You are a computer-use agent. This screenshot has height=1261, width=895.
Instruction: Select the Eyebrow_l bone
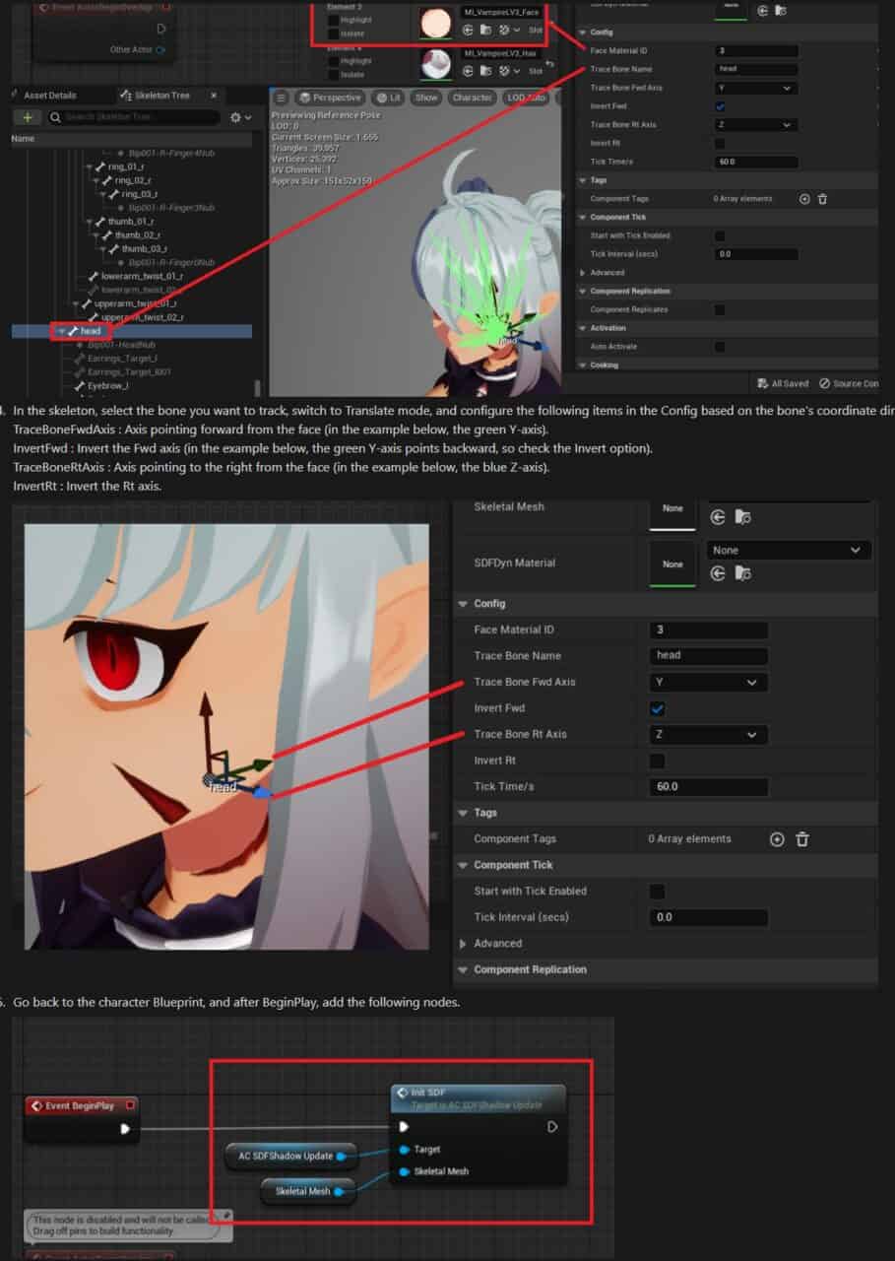[x=107, y=386]
